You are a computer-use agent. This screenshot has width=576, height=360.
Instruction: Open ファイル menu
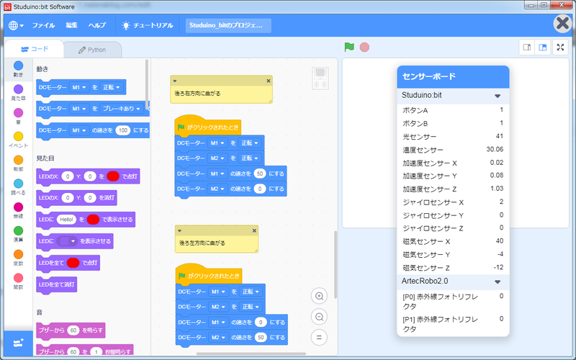43,25
